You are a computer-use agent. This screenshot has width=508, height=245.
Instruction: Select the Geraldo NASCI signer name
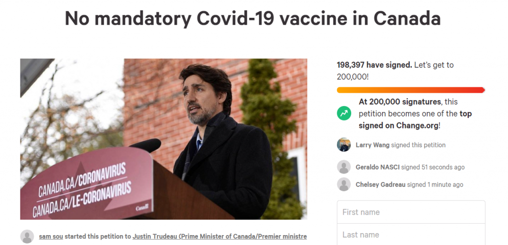[378, 167]
